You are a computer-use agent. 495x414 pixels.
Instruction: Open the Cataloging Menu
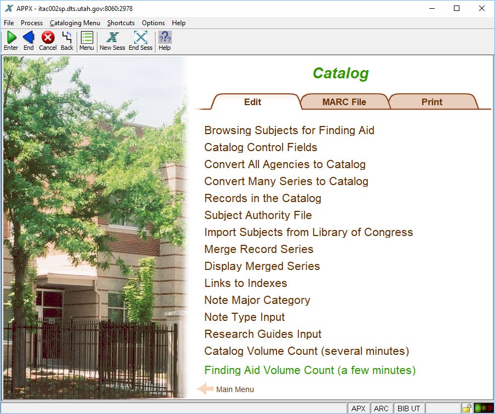pyautogui.click(x=74, y=23)
